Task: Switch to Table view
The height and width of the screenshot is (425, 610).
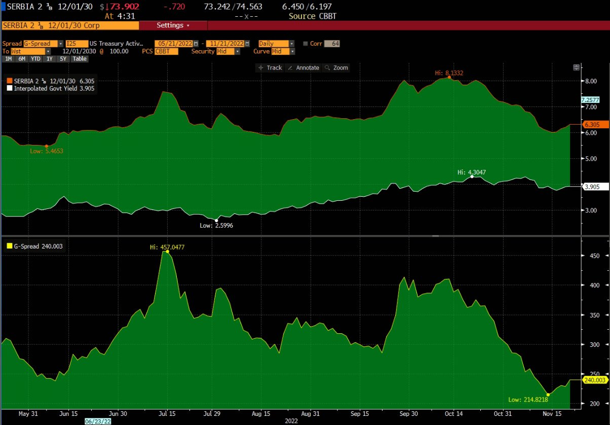Action: pos(79,59)
